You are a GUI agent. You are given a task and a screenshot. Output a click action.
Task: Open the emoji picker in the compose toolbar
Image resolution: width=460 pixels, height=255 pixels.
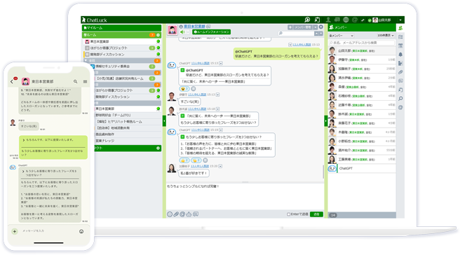170,214
